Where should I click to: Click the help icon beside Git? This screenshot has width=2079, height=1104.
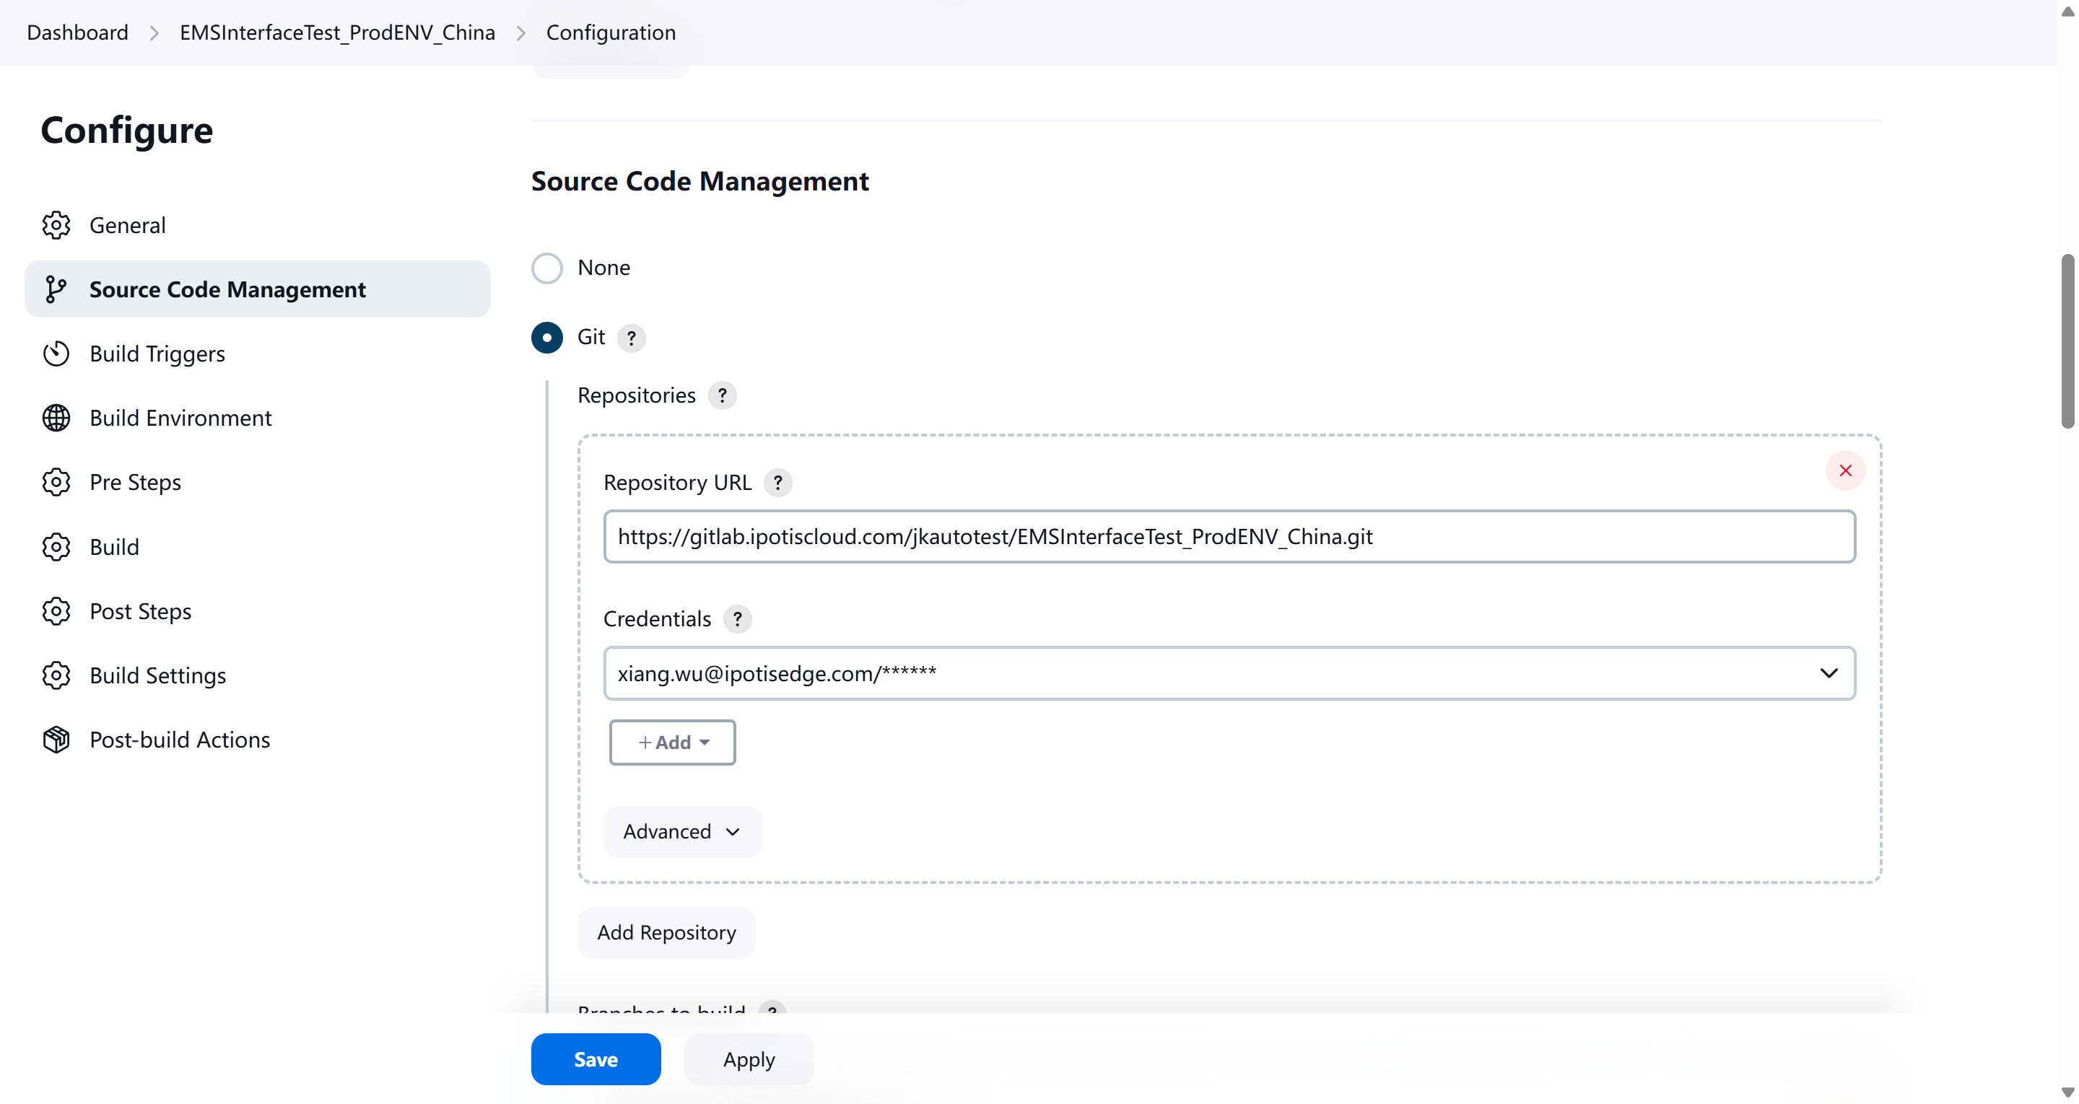[x=631, y=338]
